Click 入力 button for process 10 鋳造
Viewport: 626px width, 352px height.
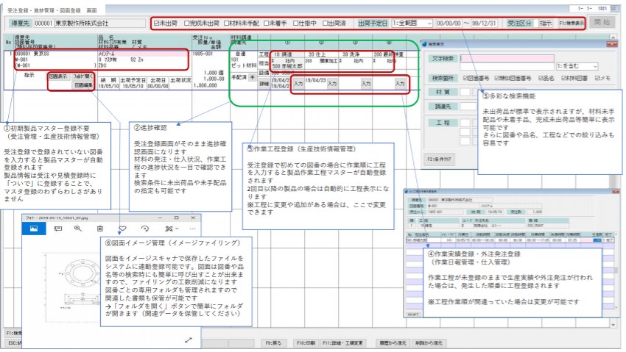point(298,84)
